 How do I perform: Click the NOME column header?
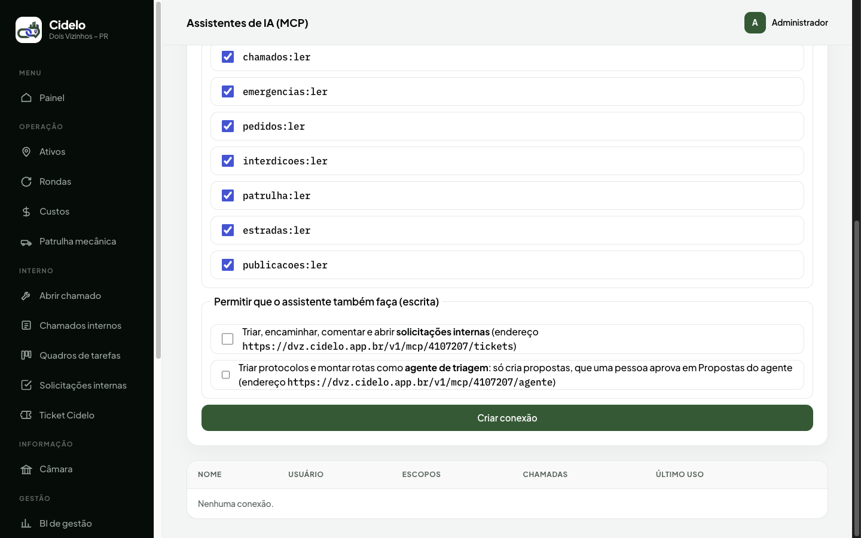click(x=210, y=475)
